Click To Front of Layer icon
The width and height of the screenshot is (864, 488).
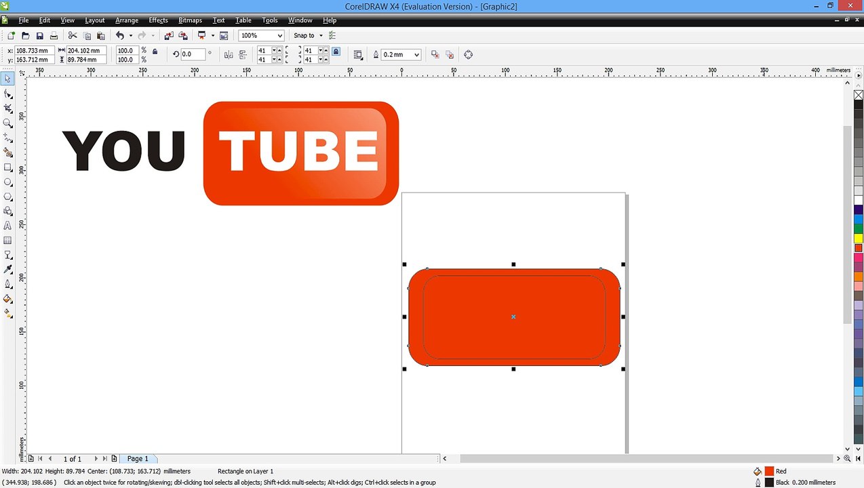click(x=435, y=55)
